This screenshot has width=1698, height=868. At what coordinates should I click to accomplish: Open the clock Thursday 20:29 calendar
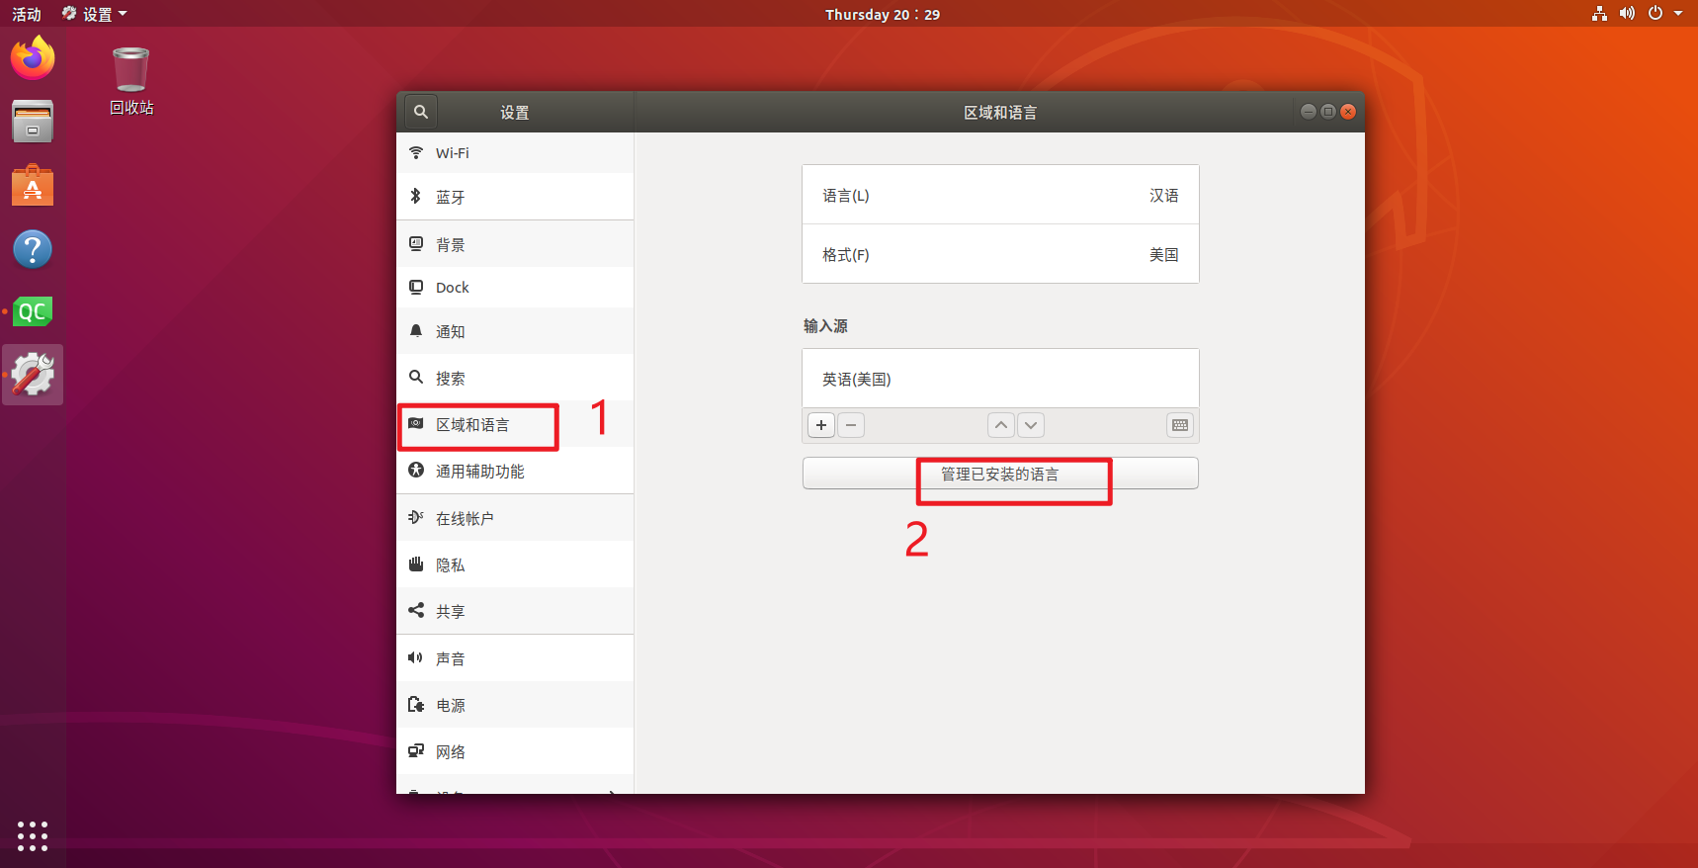[x=883, y=14]
